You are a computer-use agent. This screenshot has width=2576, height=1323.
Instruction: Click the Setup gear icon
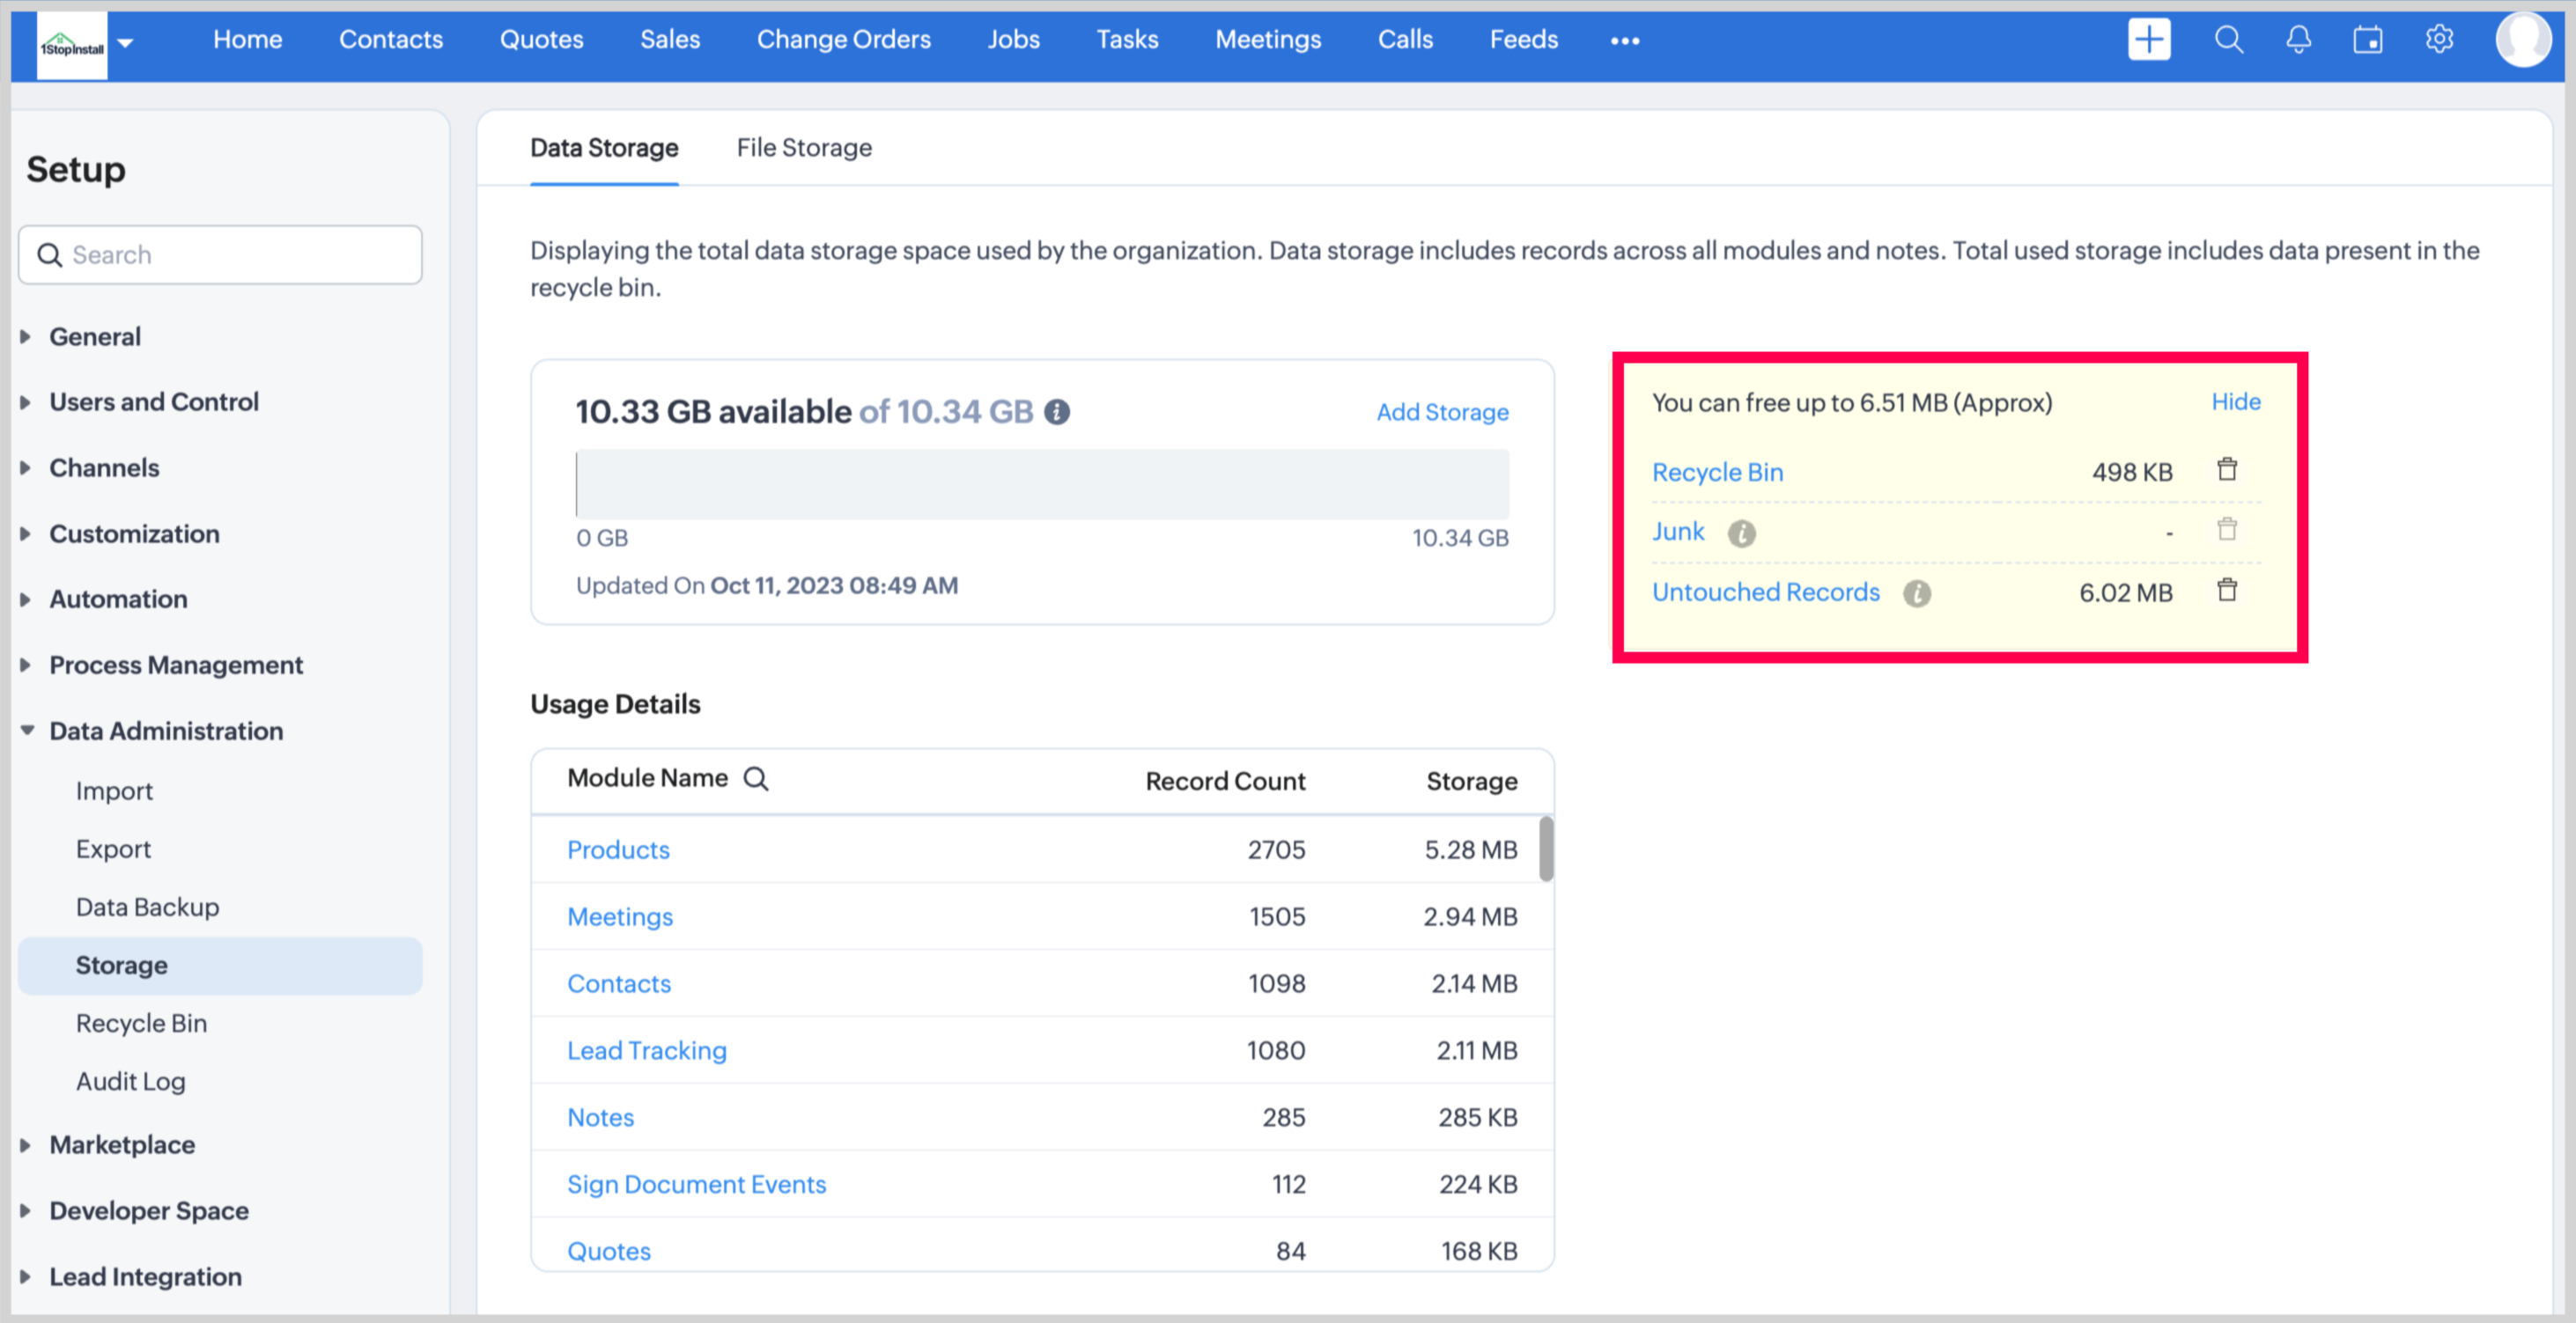click(2439, 40)
